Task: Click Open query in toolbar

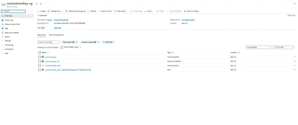Action: pyautogui.click(x=120, y=11)
